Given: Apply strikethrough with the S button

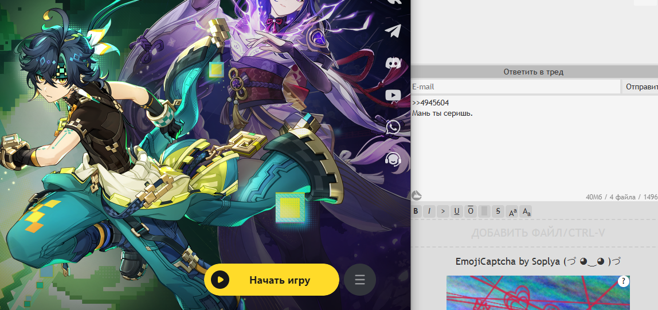Looking at the screenshot, I should (x=498, y=211).
